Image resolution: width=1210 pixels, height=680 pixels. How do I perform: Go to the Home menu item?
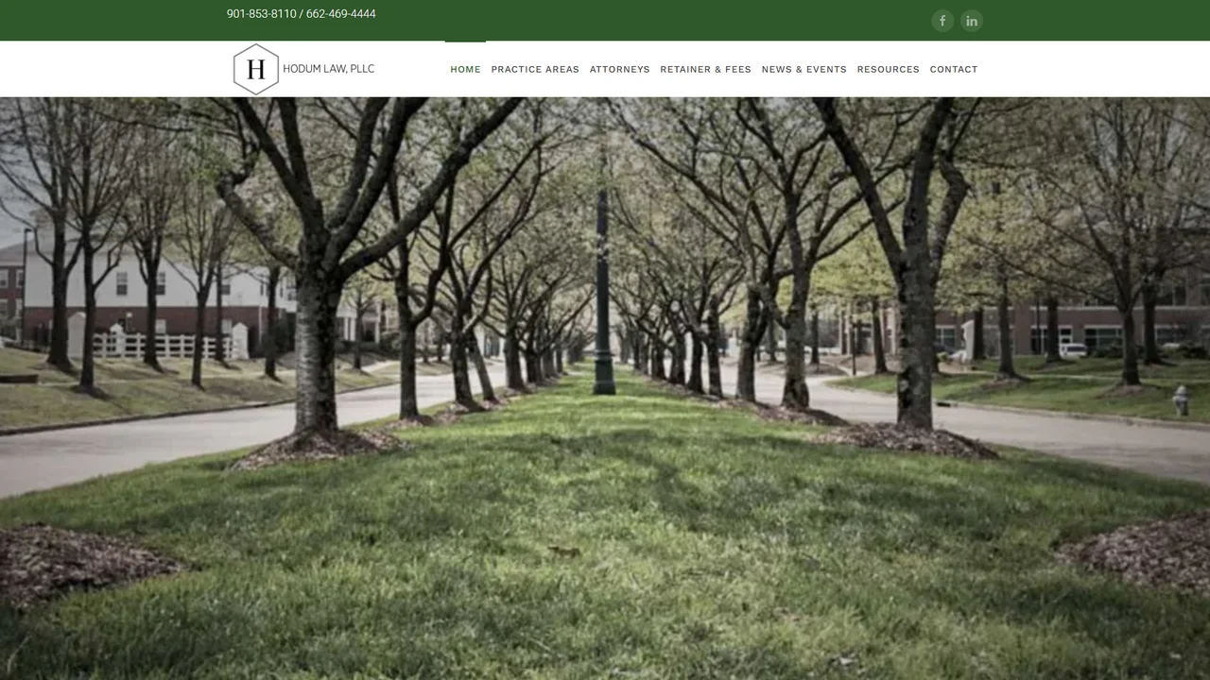pos(465,69)
